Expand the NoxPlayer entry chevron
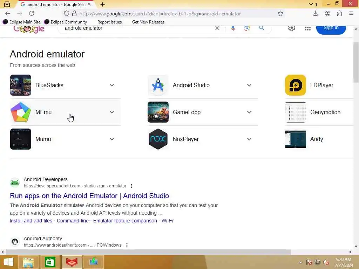The height and width of the screenshot is (269, 359). (x=249, y=139)
